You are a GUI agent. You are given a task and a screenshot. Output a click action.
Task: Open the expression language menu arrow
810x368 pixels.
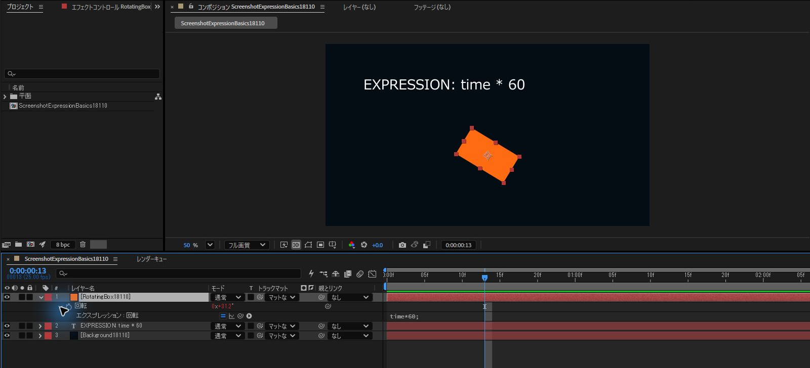249,316
